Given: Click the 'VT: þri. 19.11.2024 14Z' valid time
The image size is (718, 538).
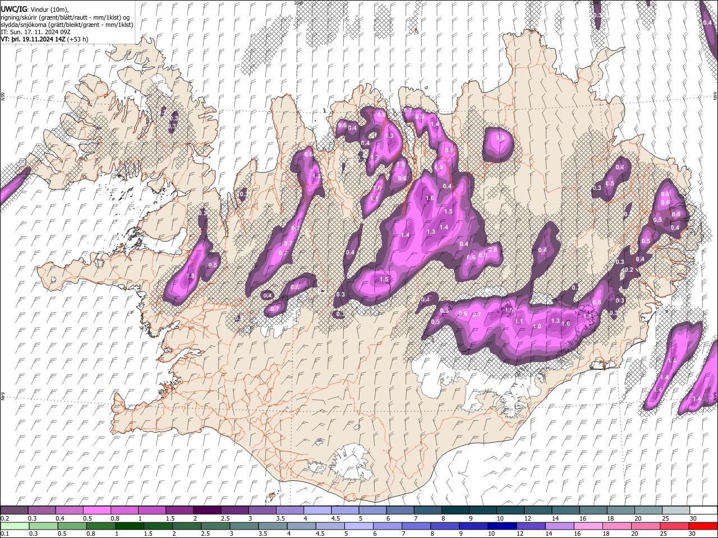Looking at the screenshot, I should click(33, 39).
